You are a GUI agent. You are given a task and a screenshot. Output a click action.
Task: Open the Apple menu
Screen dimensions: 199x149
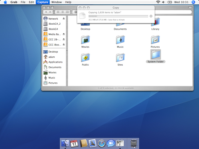click(x=5, y=2)
